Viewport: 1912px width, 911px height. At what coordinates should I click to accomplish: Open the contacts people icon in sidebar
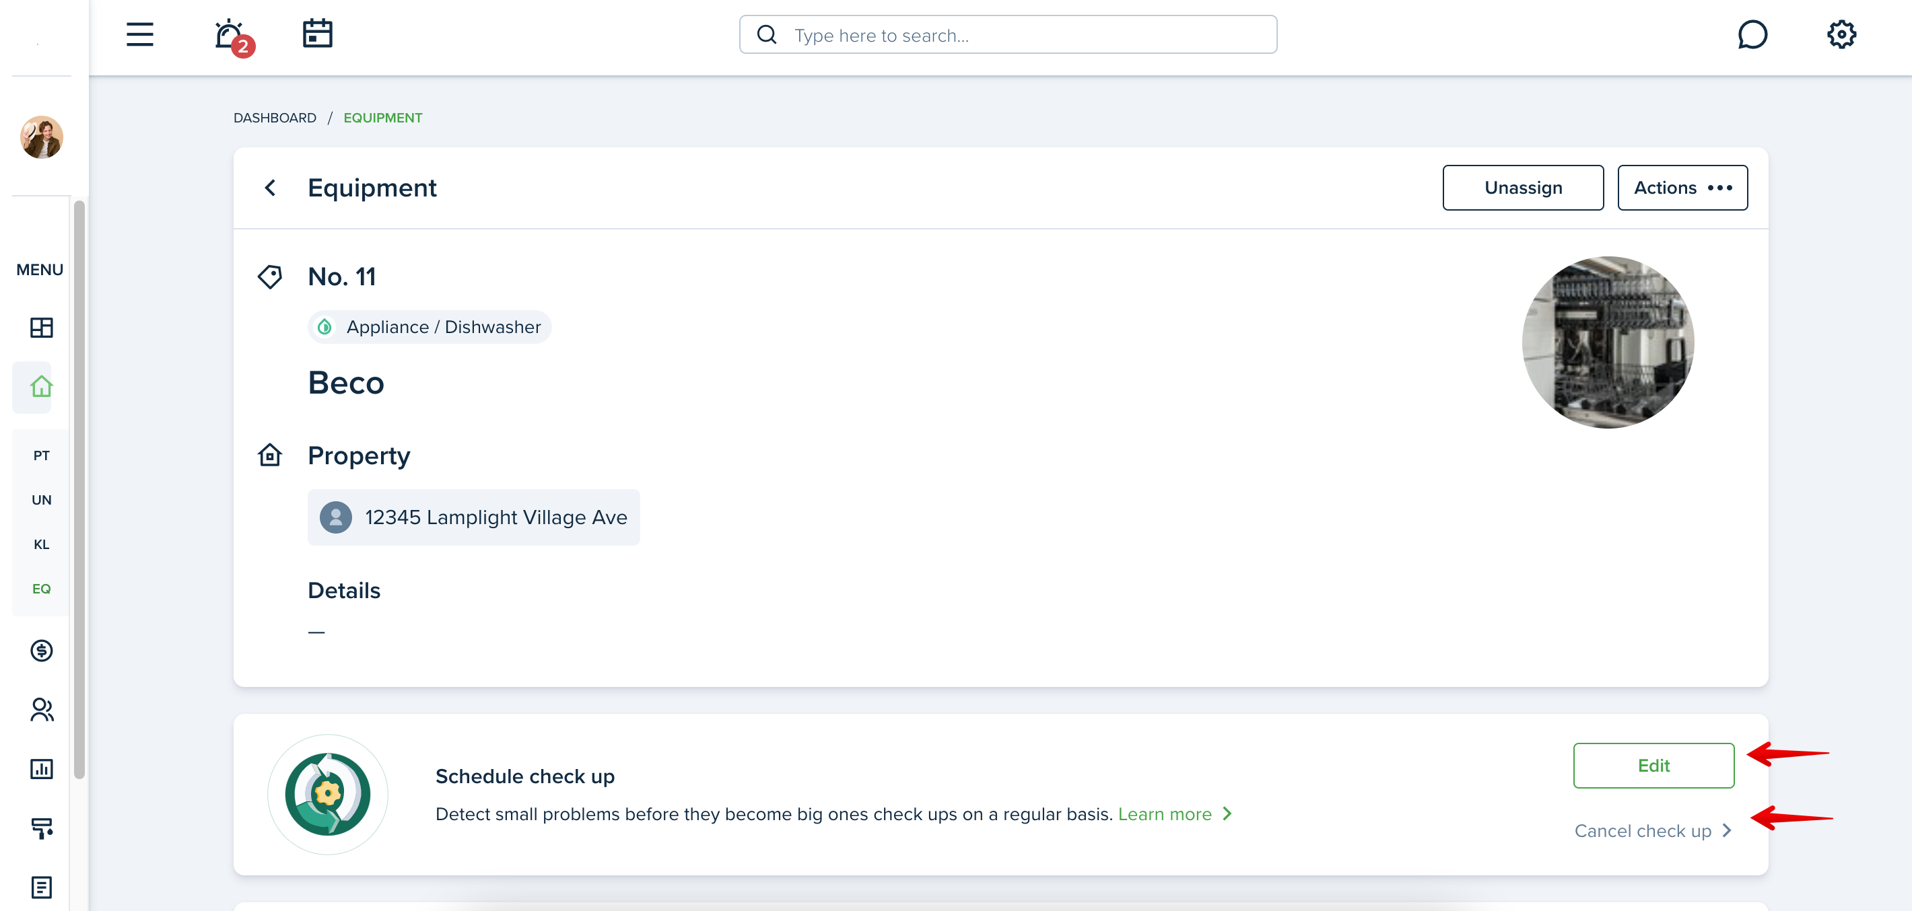click(42, 710)
